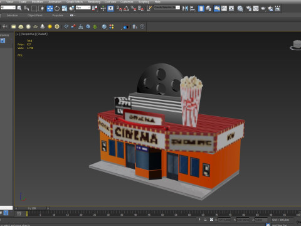Viewport: 301px width, 226px height.
Task: Open the viewport [+] general menu
Action: (18, 34)
